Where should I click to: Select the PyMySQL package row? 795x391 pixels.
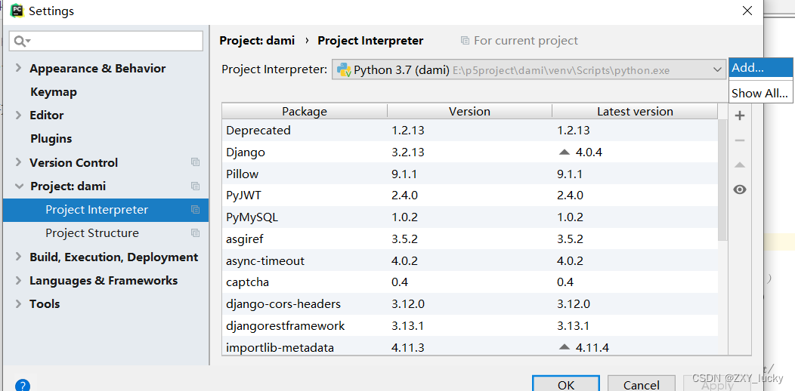[469, 217]
